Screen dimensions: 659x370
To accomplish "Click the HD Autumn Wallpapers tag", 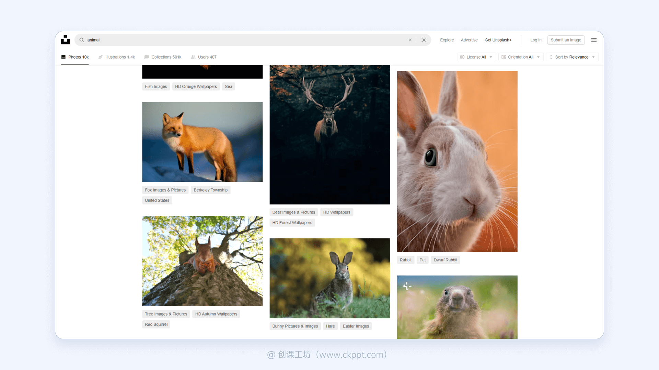I will [x=216, y=314].
